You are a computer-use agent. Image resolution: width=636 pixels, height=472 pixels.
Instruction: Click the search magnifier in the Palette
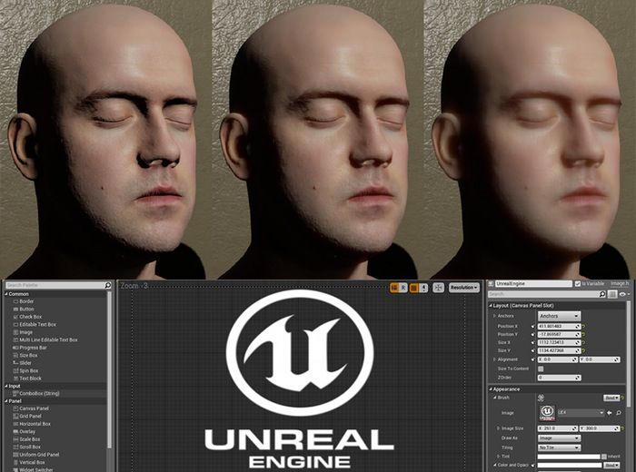coord(107,285)
